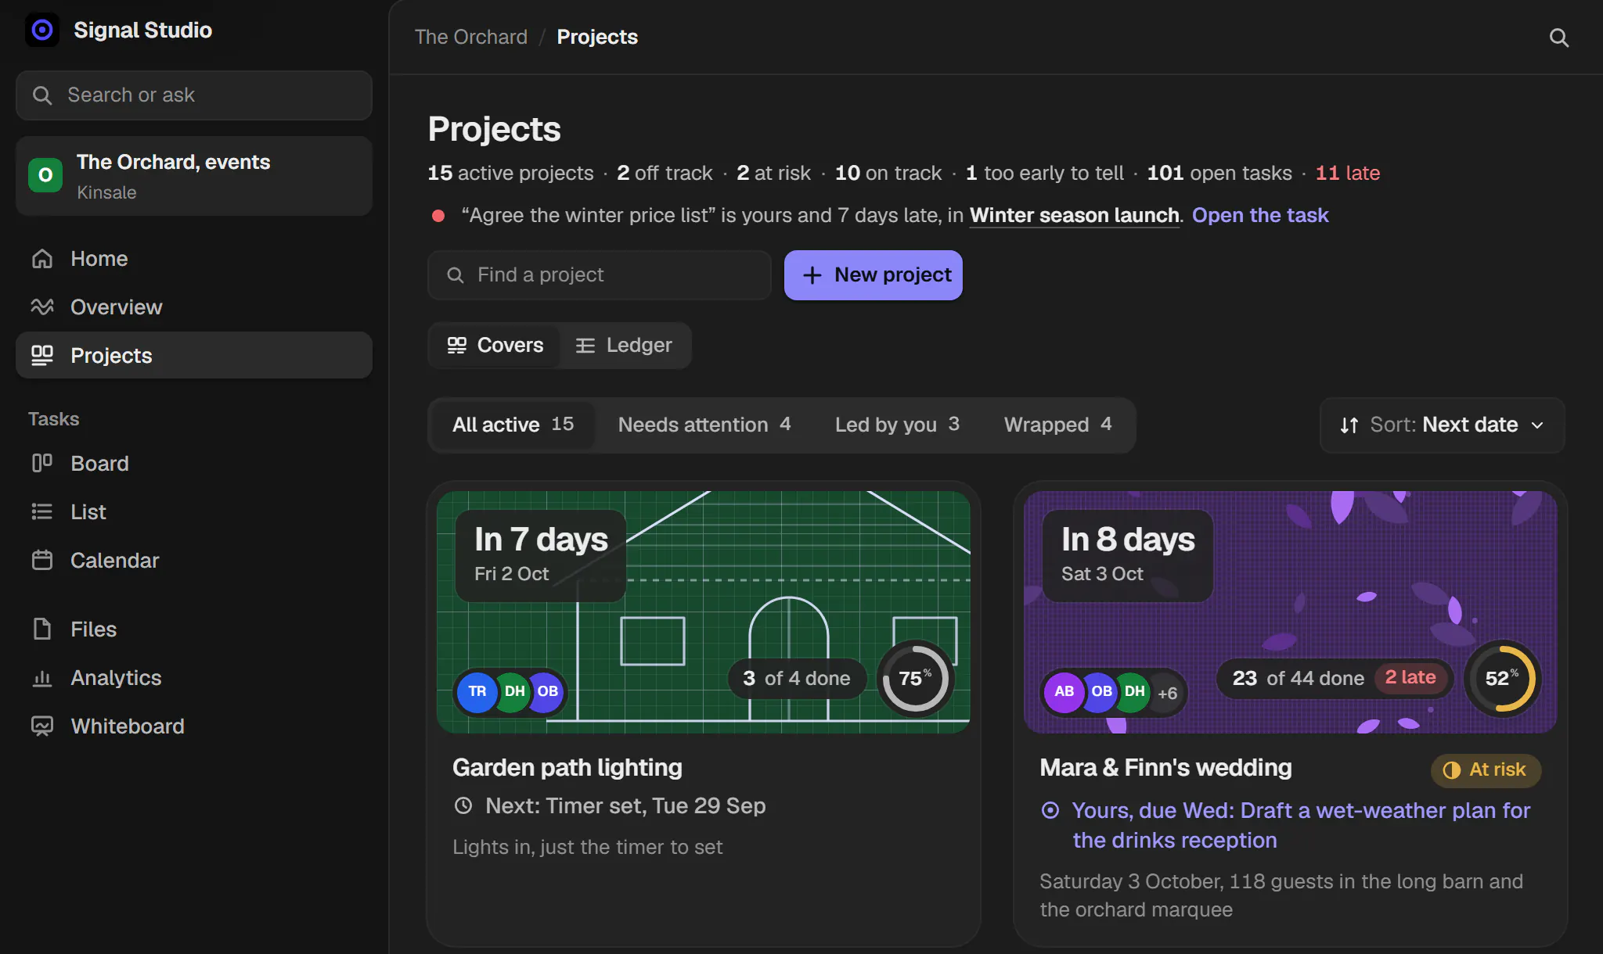The image size is (1603, 954).
Task: Click the TR avatar on Garden path lighting
Action: 477,691
